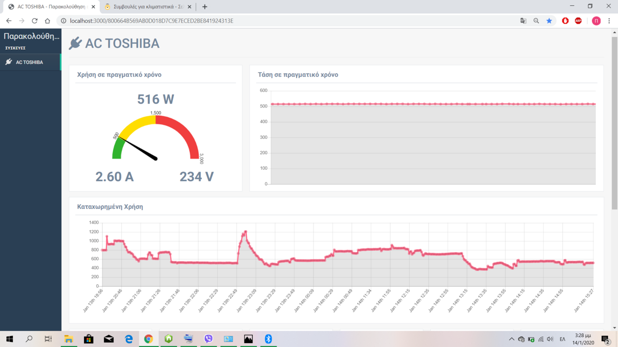Click the 516 W power reading

click(x=155, y=99)
